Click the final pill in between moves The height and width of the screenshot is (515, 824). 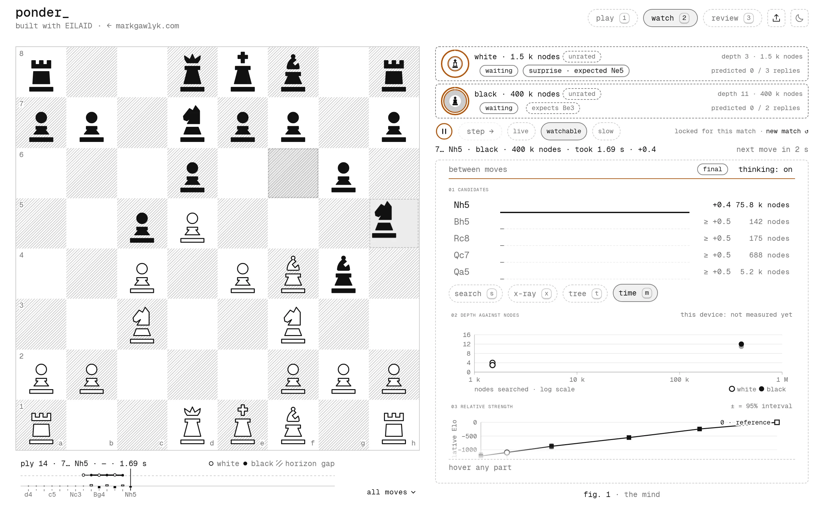point(712,169)
